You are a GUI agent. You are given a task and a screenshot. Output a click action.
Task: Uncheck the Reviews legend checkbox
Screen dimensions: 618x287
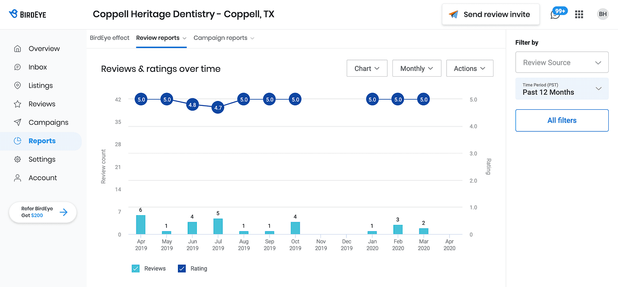pyautogui.click(x=136, y=268)
